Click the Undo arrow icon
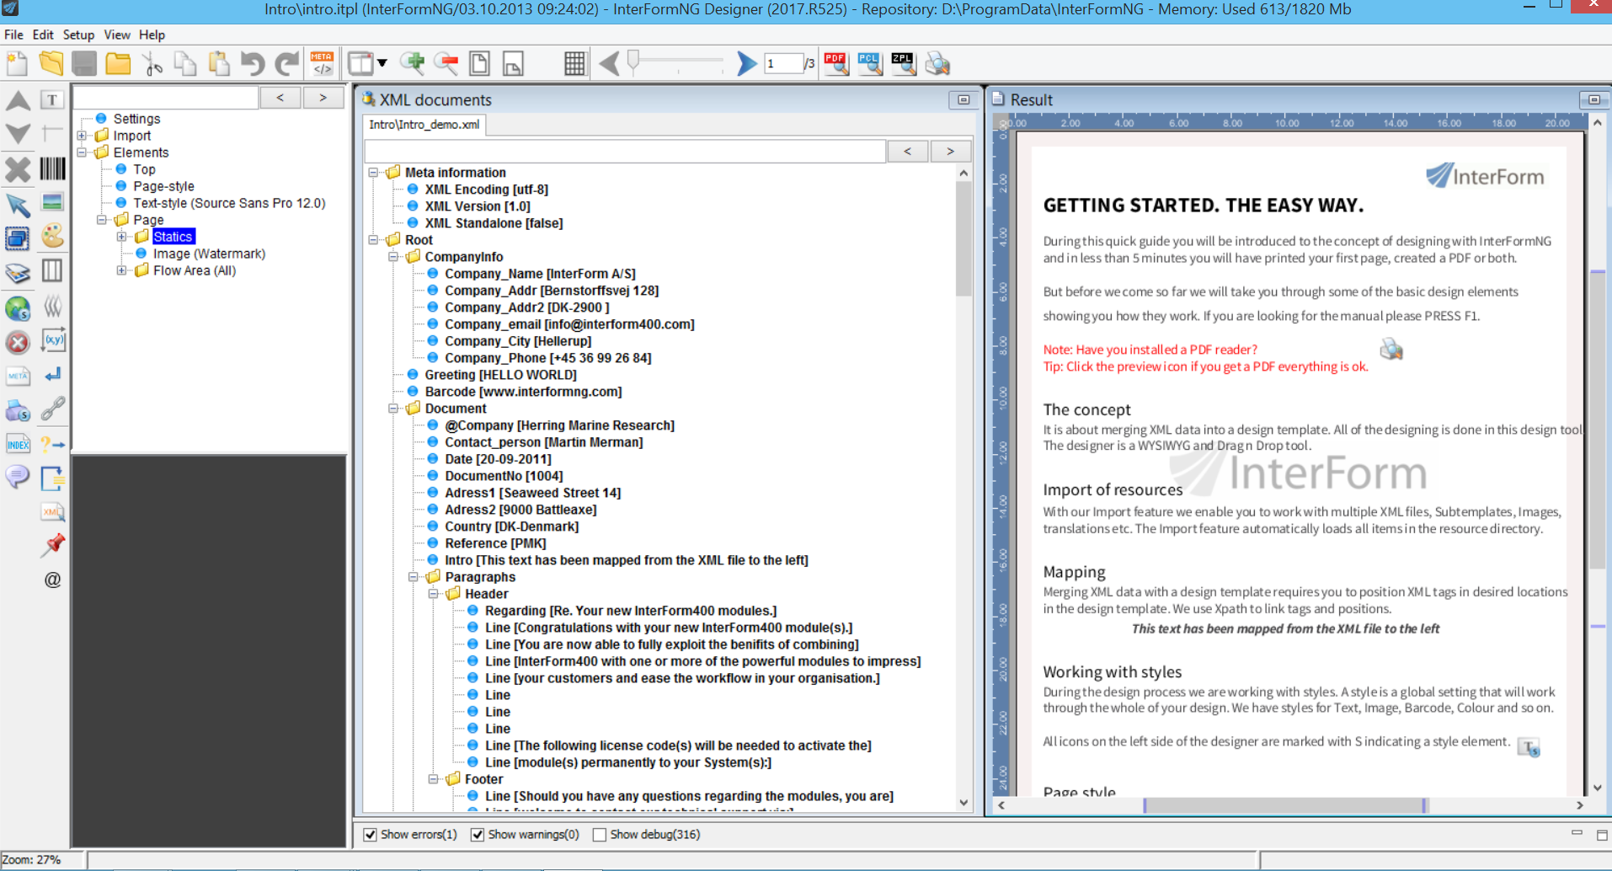Screen dimensions: 1612x871 (253, 64)
